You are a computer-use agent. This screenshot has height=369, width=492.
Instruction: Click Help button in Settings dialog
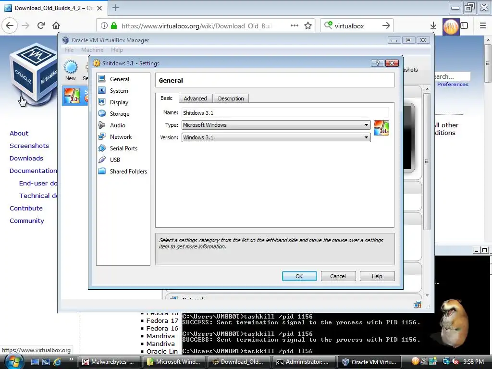(377, 276)
